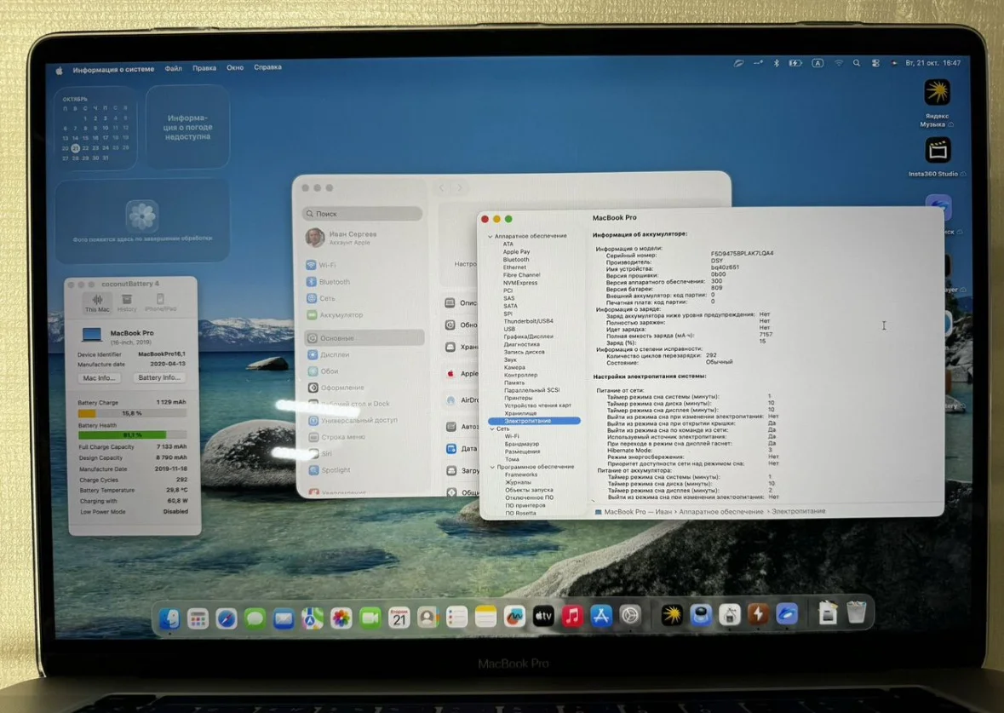This screenshot has height=713, width=1004.
Task: Select Обои in Settings sidebar
Action: [363, 371]
